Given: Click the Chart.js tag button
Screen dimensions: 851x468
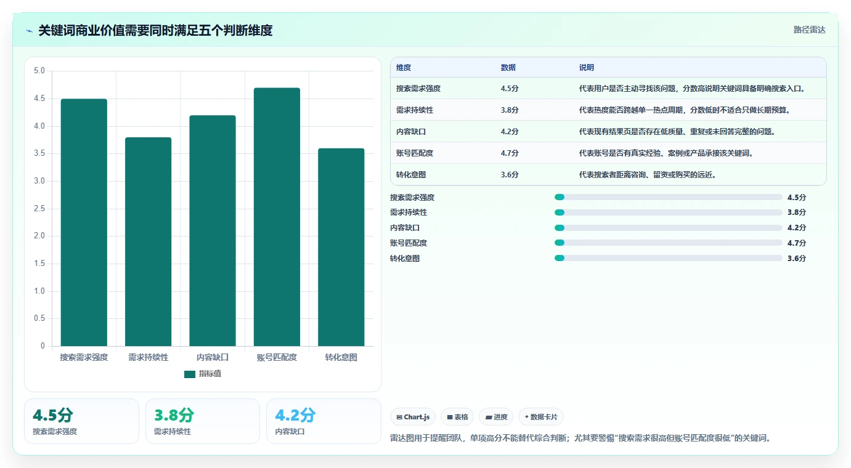Looking at the screenshot, I should pos(413,417).
